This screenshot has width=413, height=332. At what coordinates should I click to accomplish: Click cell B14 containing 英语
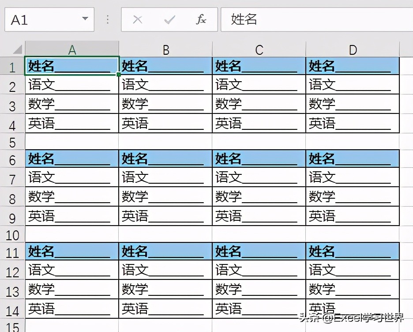tap(165, 309)
